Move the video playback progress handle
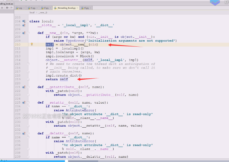This screenshot has width=229, height=162. (66, 161)
